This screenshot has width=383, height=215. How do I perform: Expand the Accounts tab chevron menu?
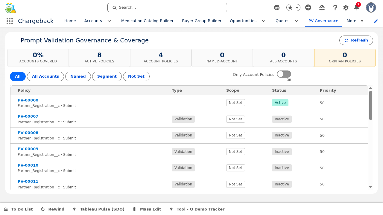pos(109,21)
